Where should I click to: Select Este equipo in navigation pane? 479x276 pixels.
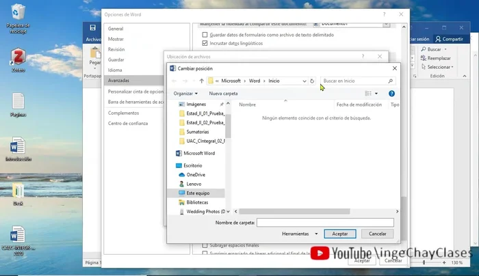pos(196,193)
